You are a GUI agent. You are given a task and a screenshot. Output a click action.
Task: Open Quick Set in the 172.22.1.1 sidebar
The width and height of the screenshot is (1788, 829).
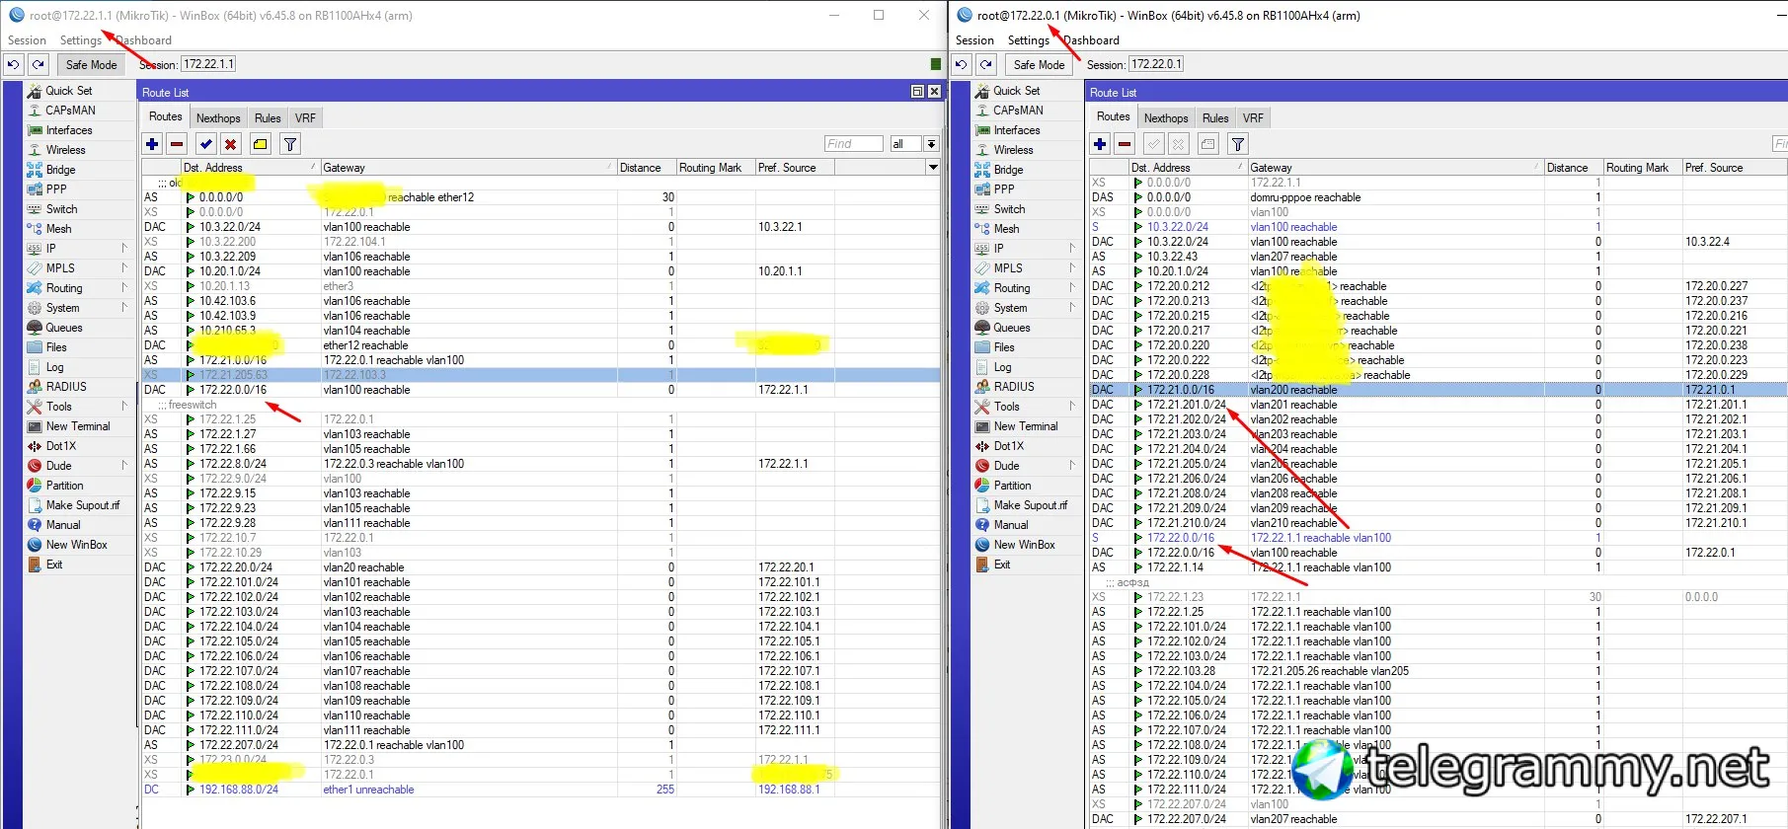(x=68, y=91)
